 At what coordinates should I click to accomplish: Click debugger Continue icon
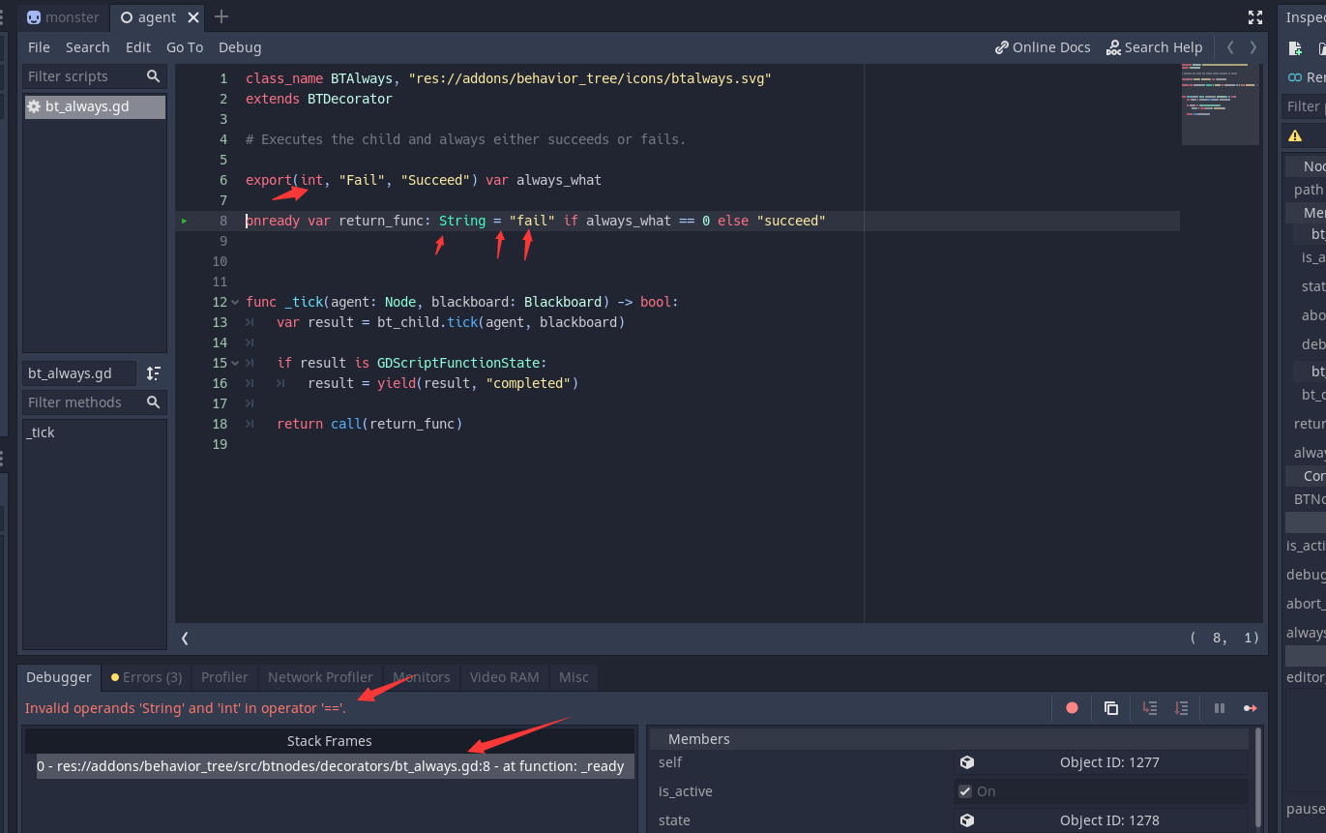point(1251,708)
